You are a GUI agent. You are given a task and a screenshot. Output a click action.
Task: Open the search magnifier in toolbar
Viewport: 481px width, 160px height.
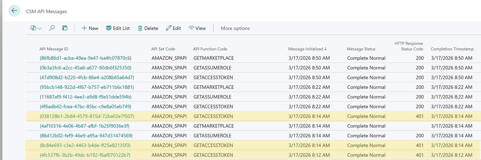click(52, 28)
